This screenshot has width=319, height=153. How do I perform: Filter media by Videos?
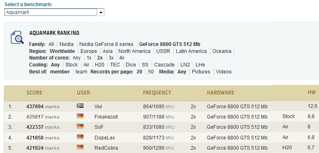click(x=224, y=72)
